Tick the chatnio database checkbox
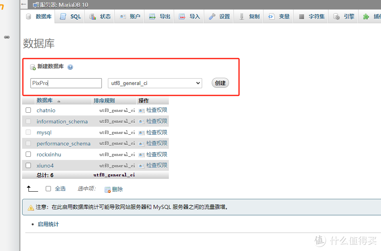 [28, 110]
